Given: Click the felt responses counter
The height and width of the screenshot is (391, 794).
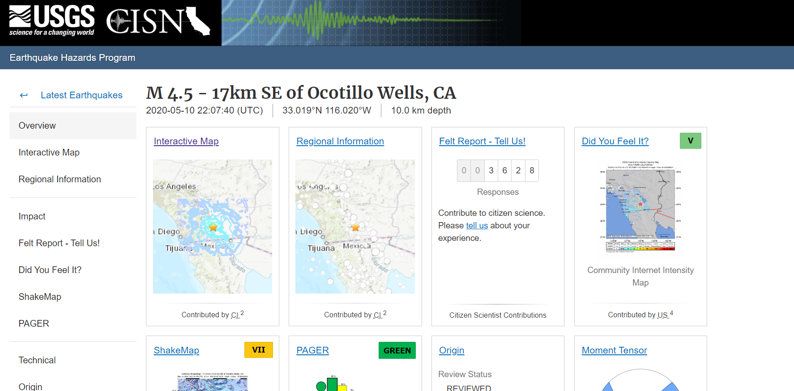Looking at the screenshot, I should [x=498, y=171].
